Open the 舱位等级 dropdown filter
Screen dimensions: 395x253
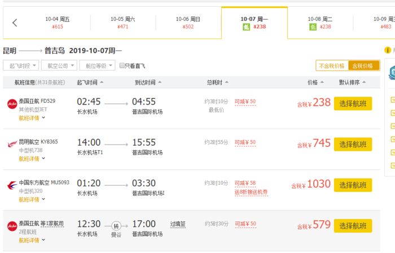click(96, 66)
